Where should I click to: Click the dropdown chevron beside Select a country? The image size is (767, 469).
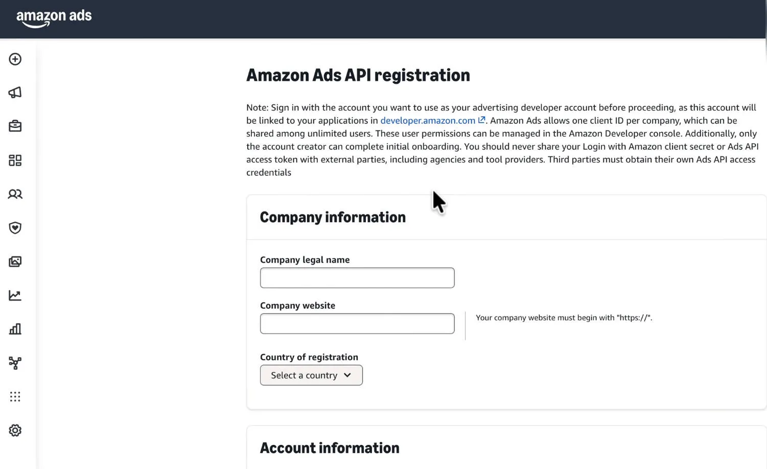[x=347, y=375]
